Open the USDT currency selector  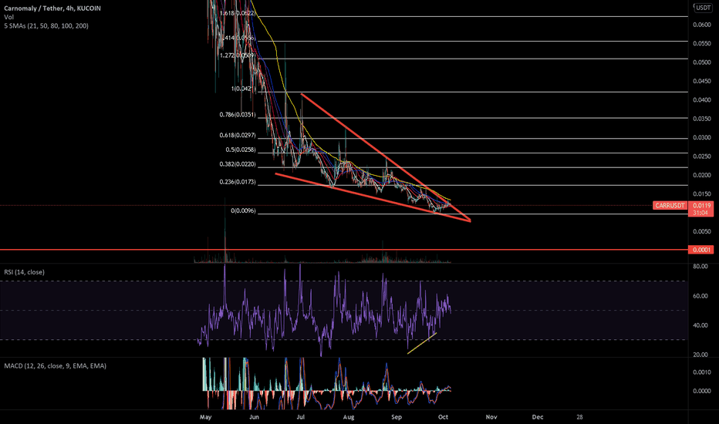[703, 8]
